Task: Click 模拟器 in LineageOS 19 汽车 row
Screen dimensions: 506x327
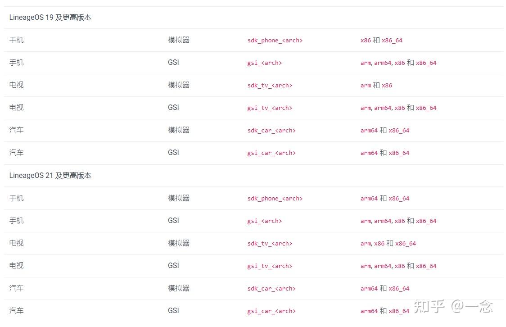Action: point(179,130)
